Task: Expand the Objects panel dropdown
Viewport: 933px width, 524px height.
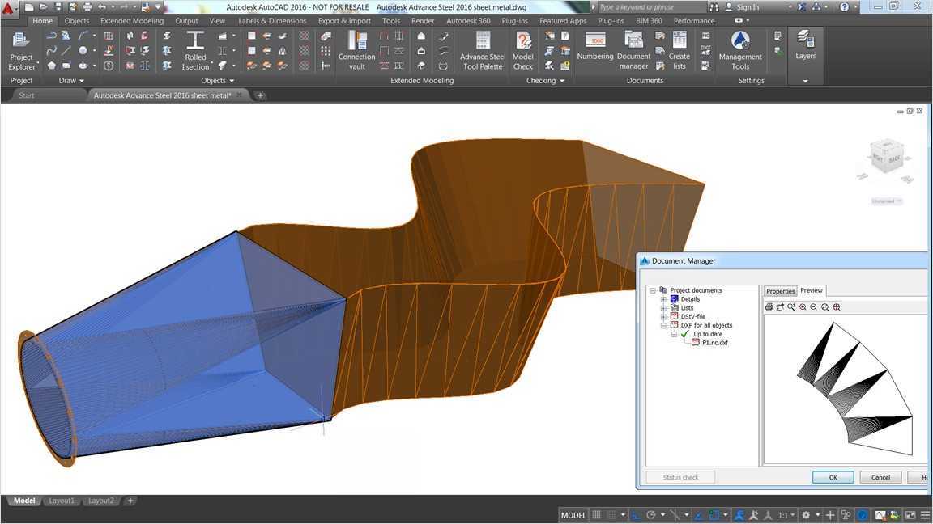Action: tap(217, 81)
